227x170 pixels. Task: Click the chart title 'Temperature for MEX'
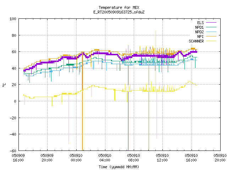[119, 7]
